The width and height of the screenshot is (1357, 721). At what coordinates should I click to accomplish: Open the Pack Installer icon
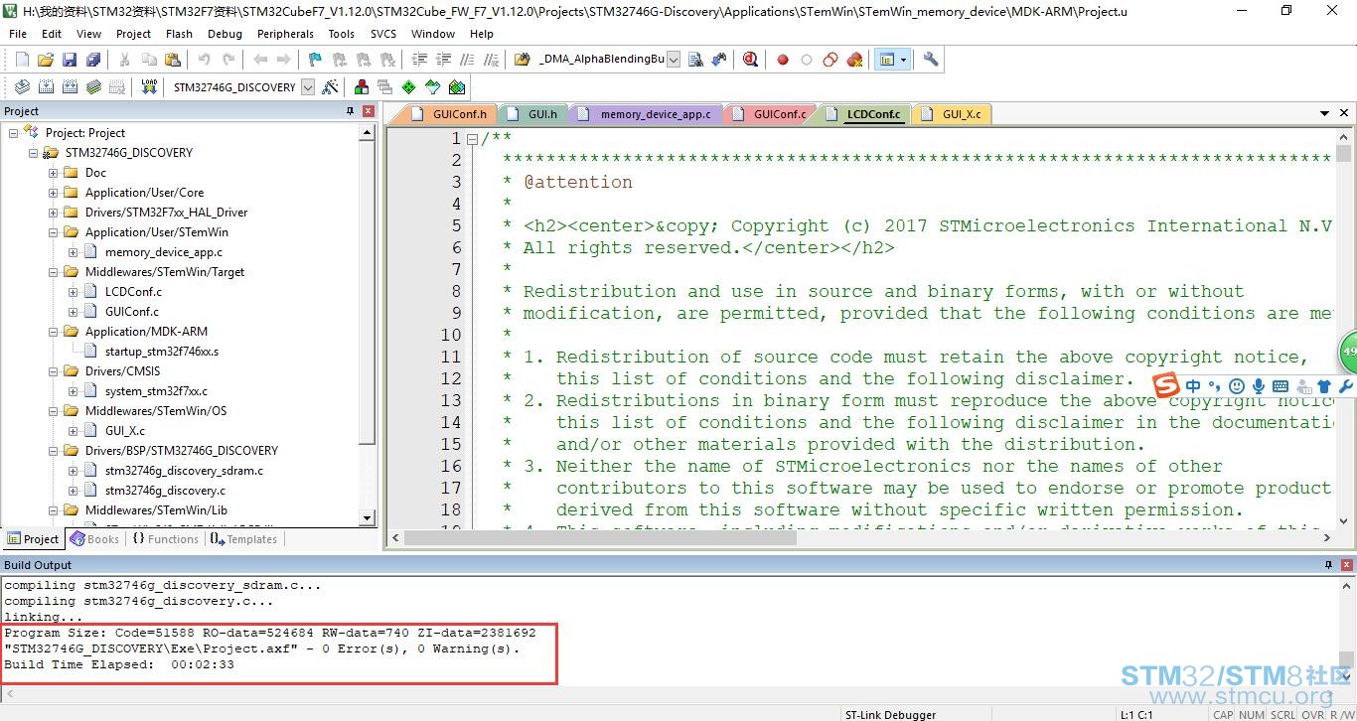click(x=457, y=87)
